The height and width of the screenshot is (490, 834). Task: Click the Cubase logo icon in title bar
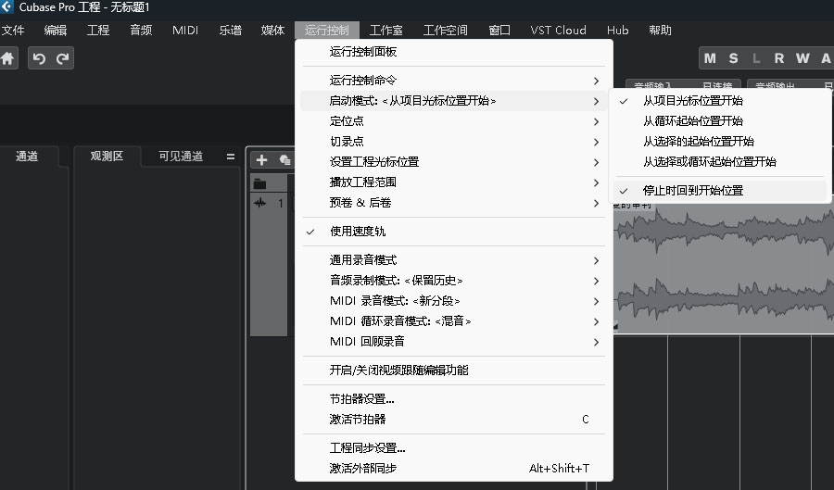tap(6, 6)
